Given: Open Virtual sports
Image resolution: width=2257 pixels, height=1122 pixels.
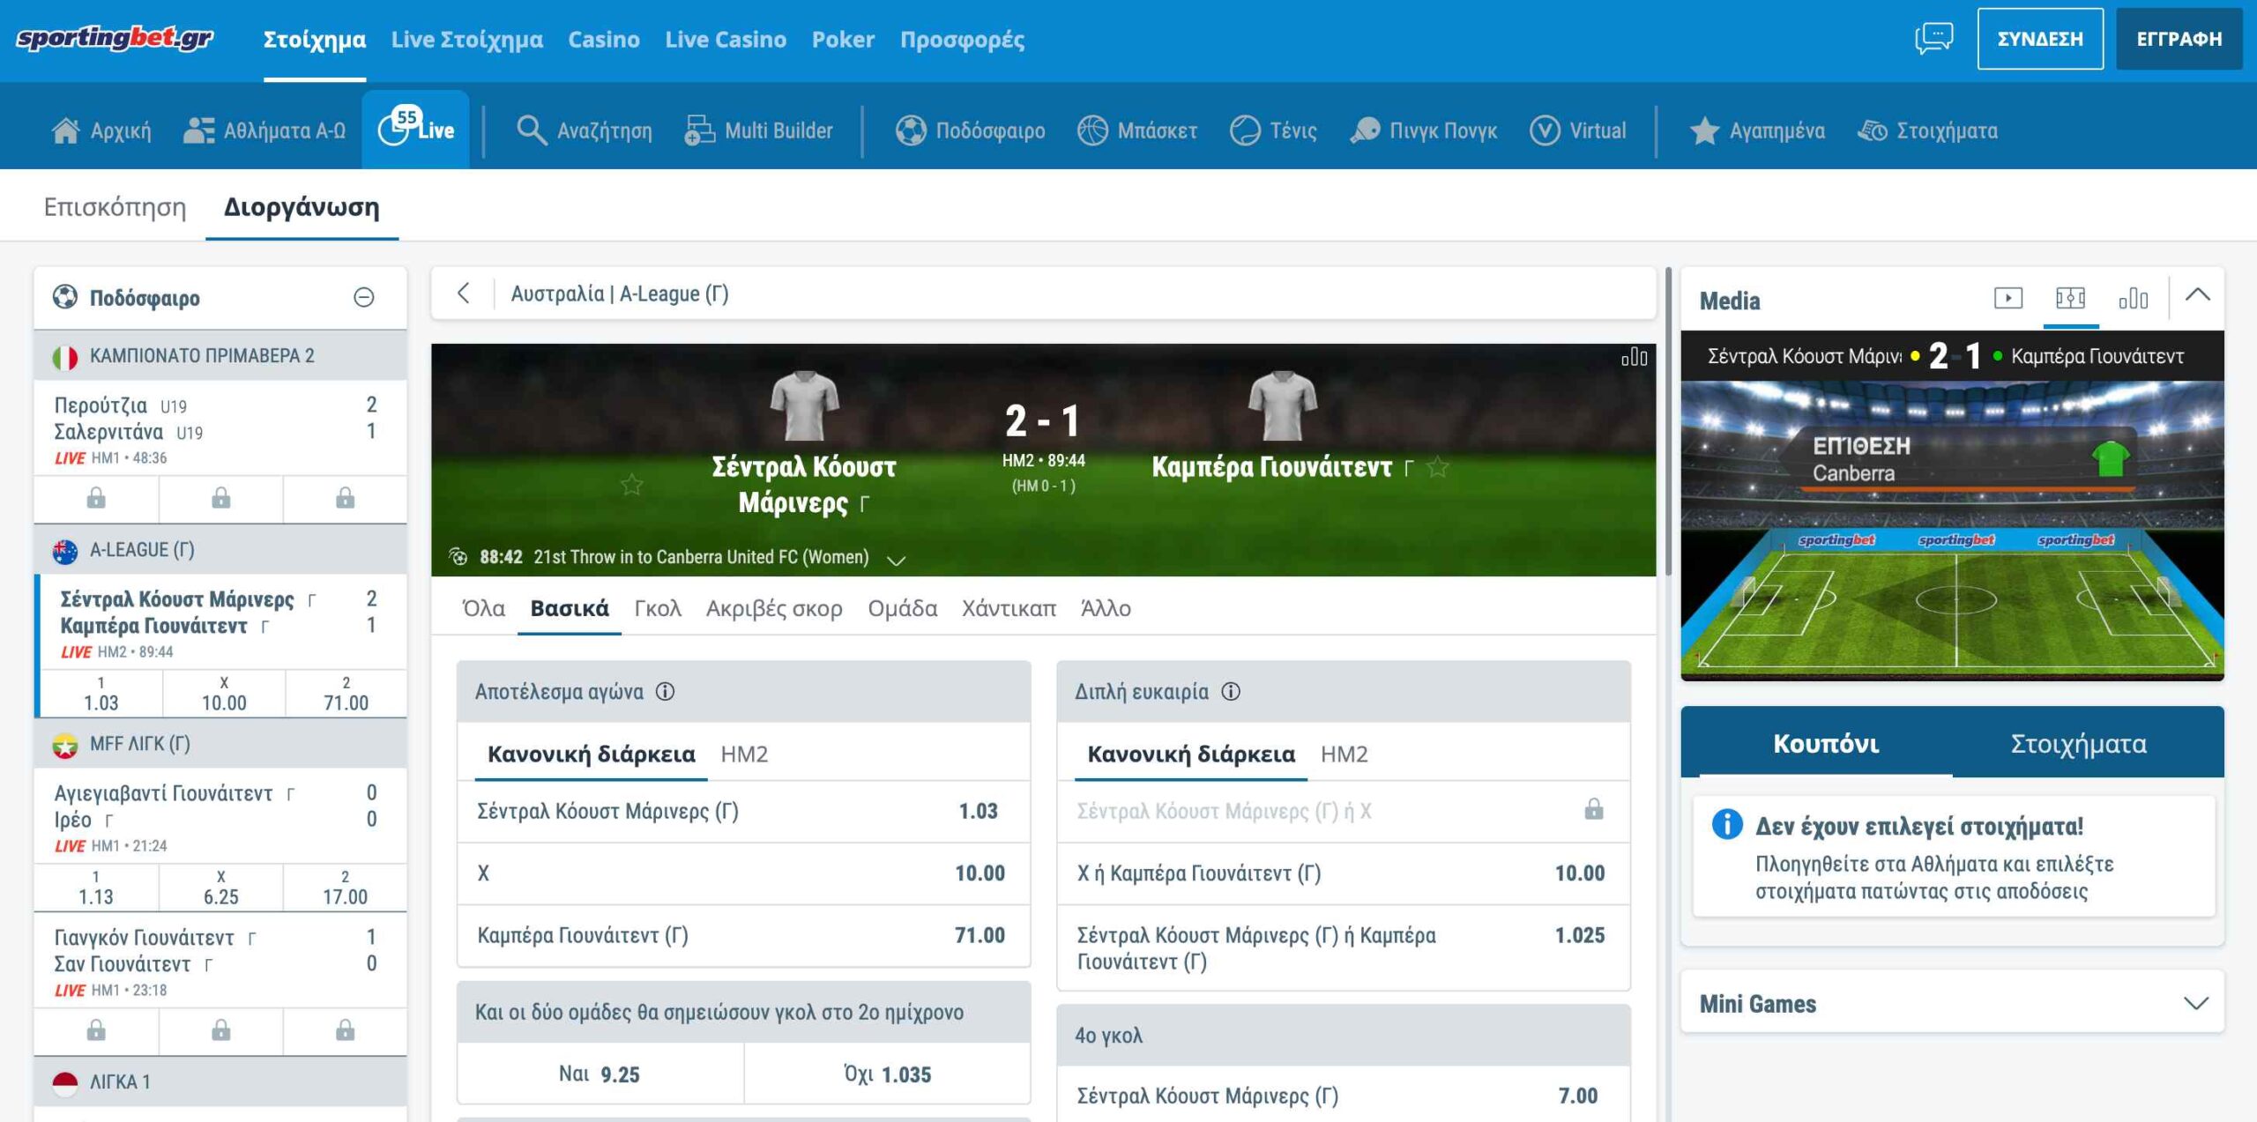Looking at the screenshot, I should (1577, 130).
